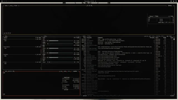178x100 pixels.
Task: Click the download Total value in net box
Action: pyautogui.click(x=76, y=82)
